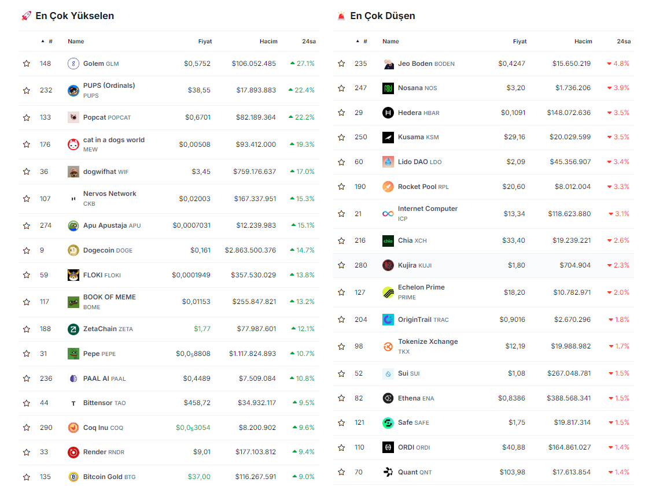The height and width of the screenshot is (486, 667).
Task: Click the Internet Computer infinity icon
Action: coord(388,214)
